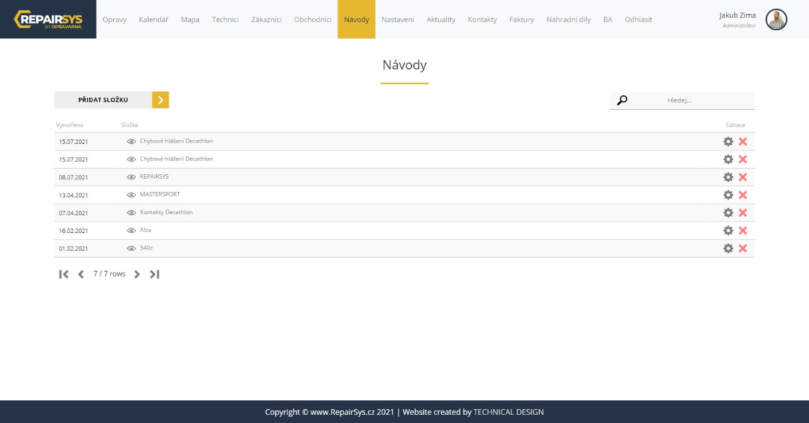Click gear icon in the Alza row
This screenshot has height=423, width=809.
[x=728, y=230]
